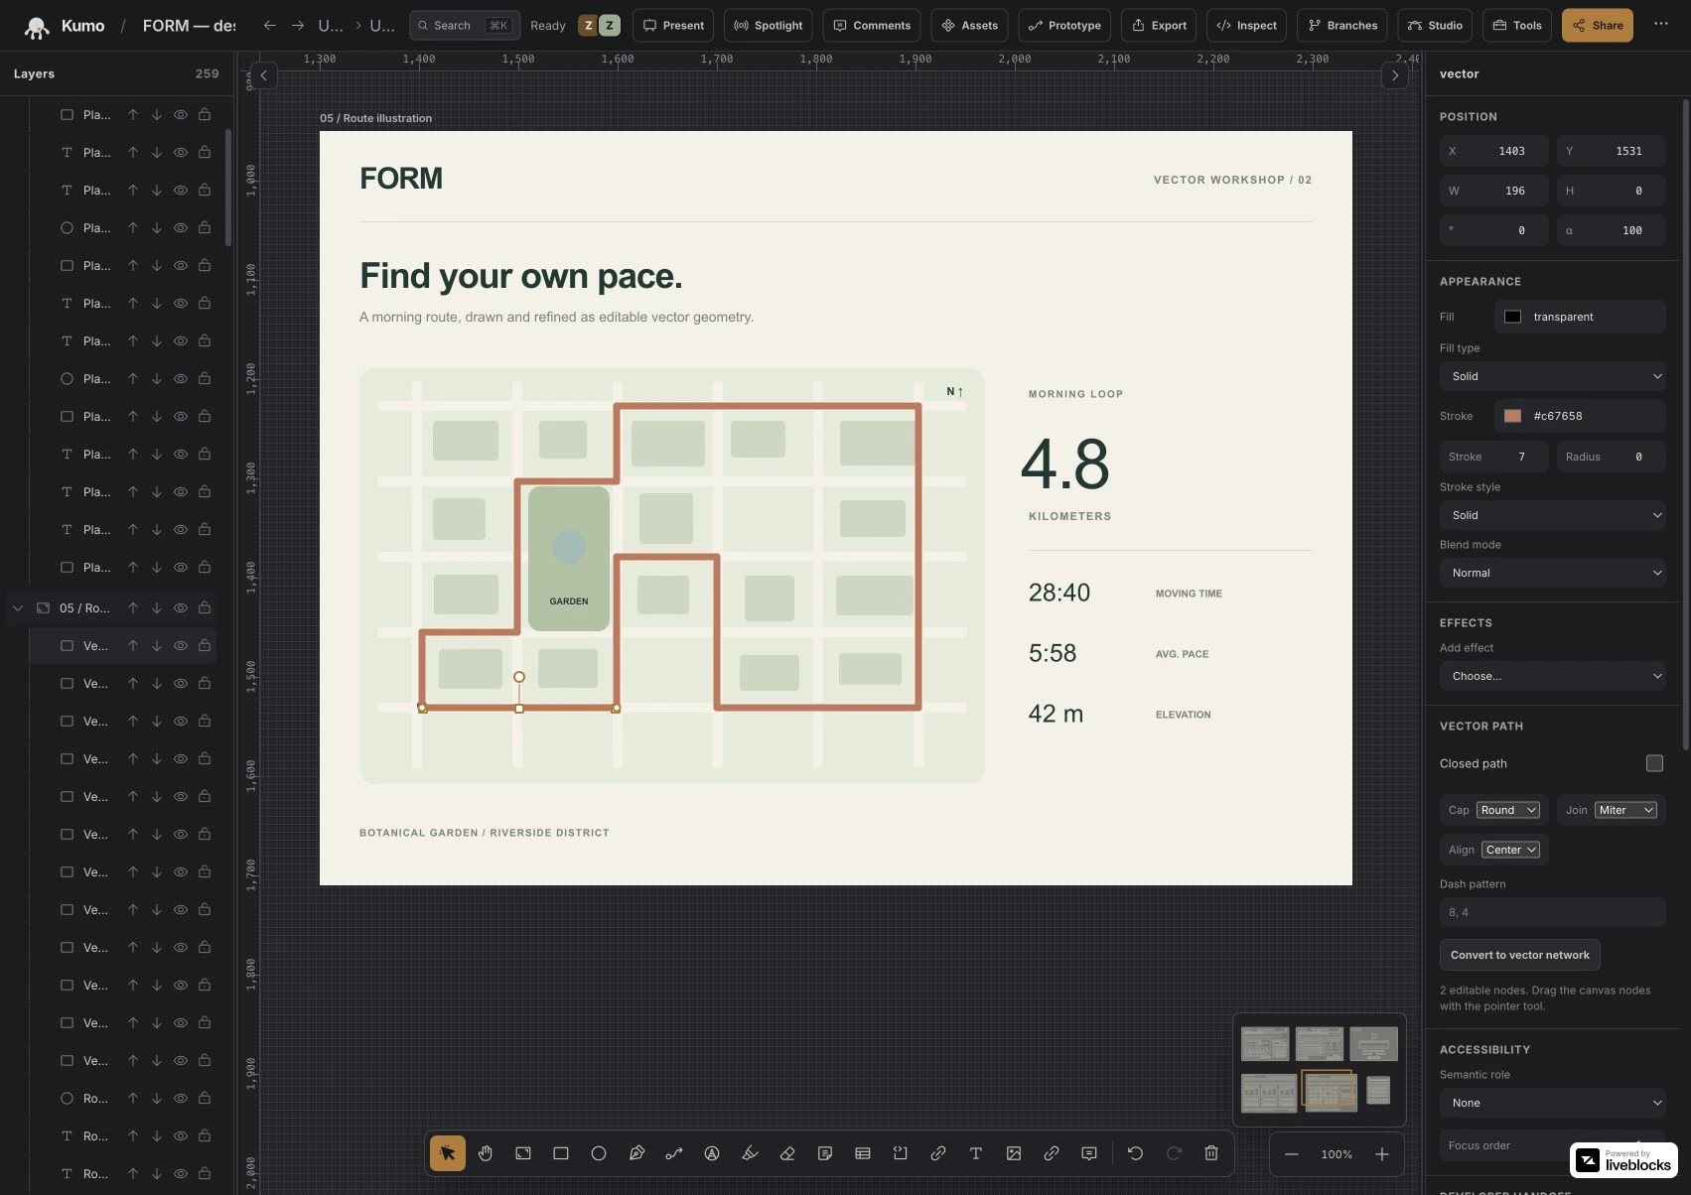Image resolution: width=1691 pixels, height=1195 pixels.
Task: Click Convert to vector network
Action: pos(1519,955)
